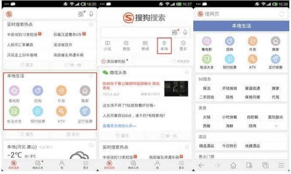291x174 pixels.
Task: Select 开锁换锁 under 58服务
Action: coord(229,88)
